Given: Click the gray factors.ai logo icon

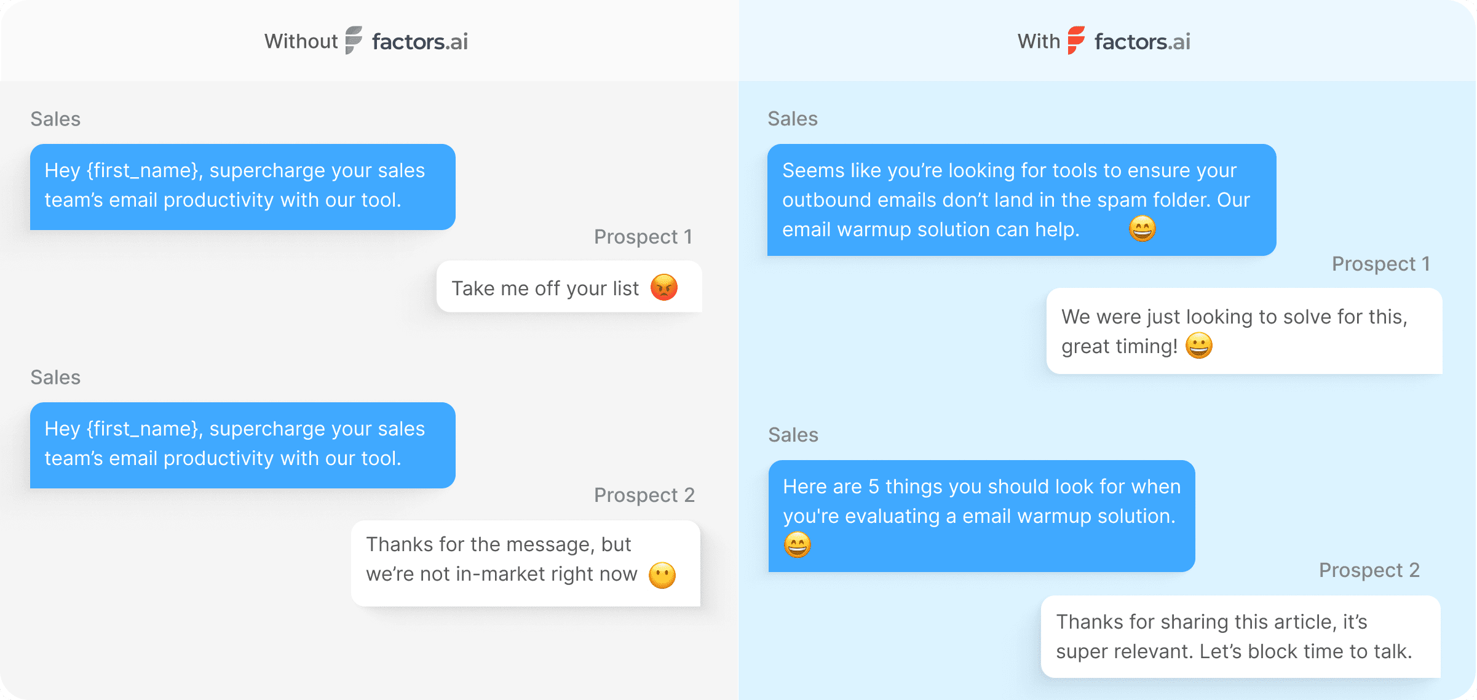Looking at the screenshot, I should click(x=354, y=41).
